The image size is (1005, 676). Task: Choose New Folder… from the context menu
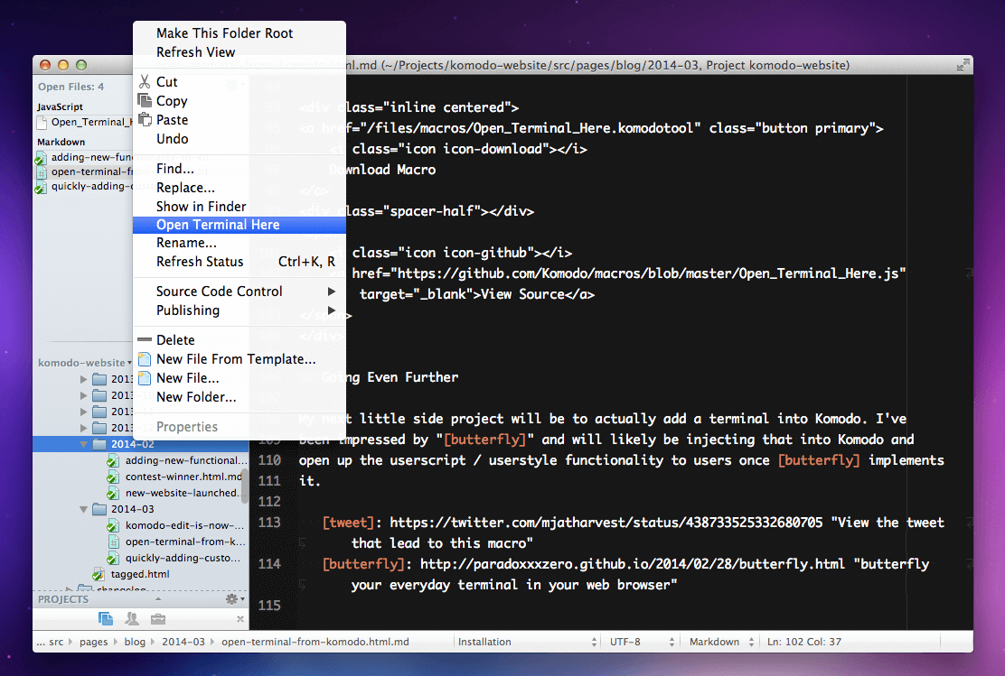coord(240,397)
